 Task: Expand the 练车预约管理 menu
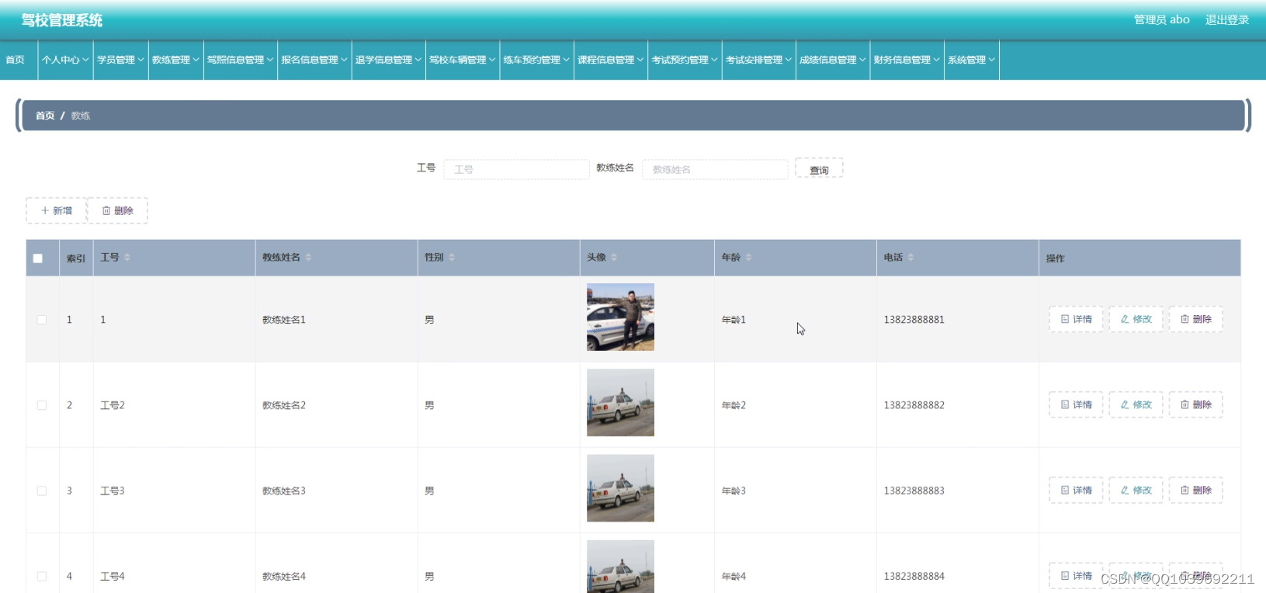536,60
